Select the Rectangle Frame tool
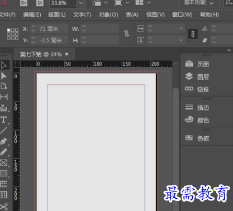 coord(4,162)
